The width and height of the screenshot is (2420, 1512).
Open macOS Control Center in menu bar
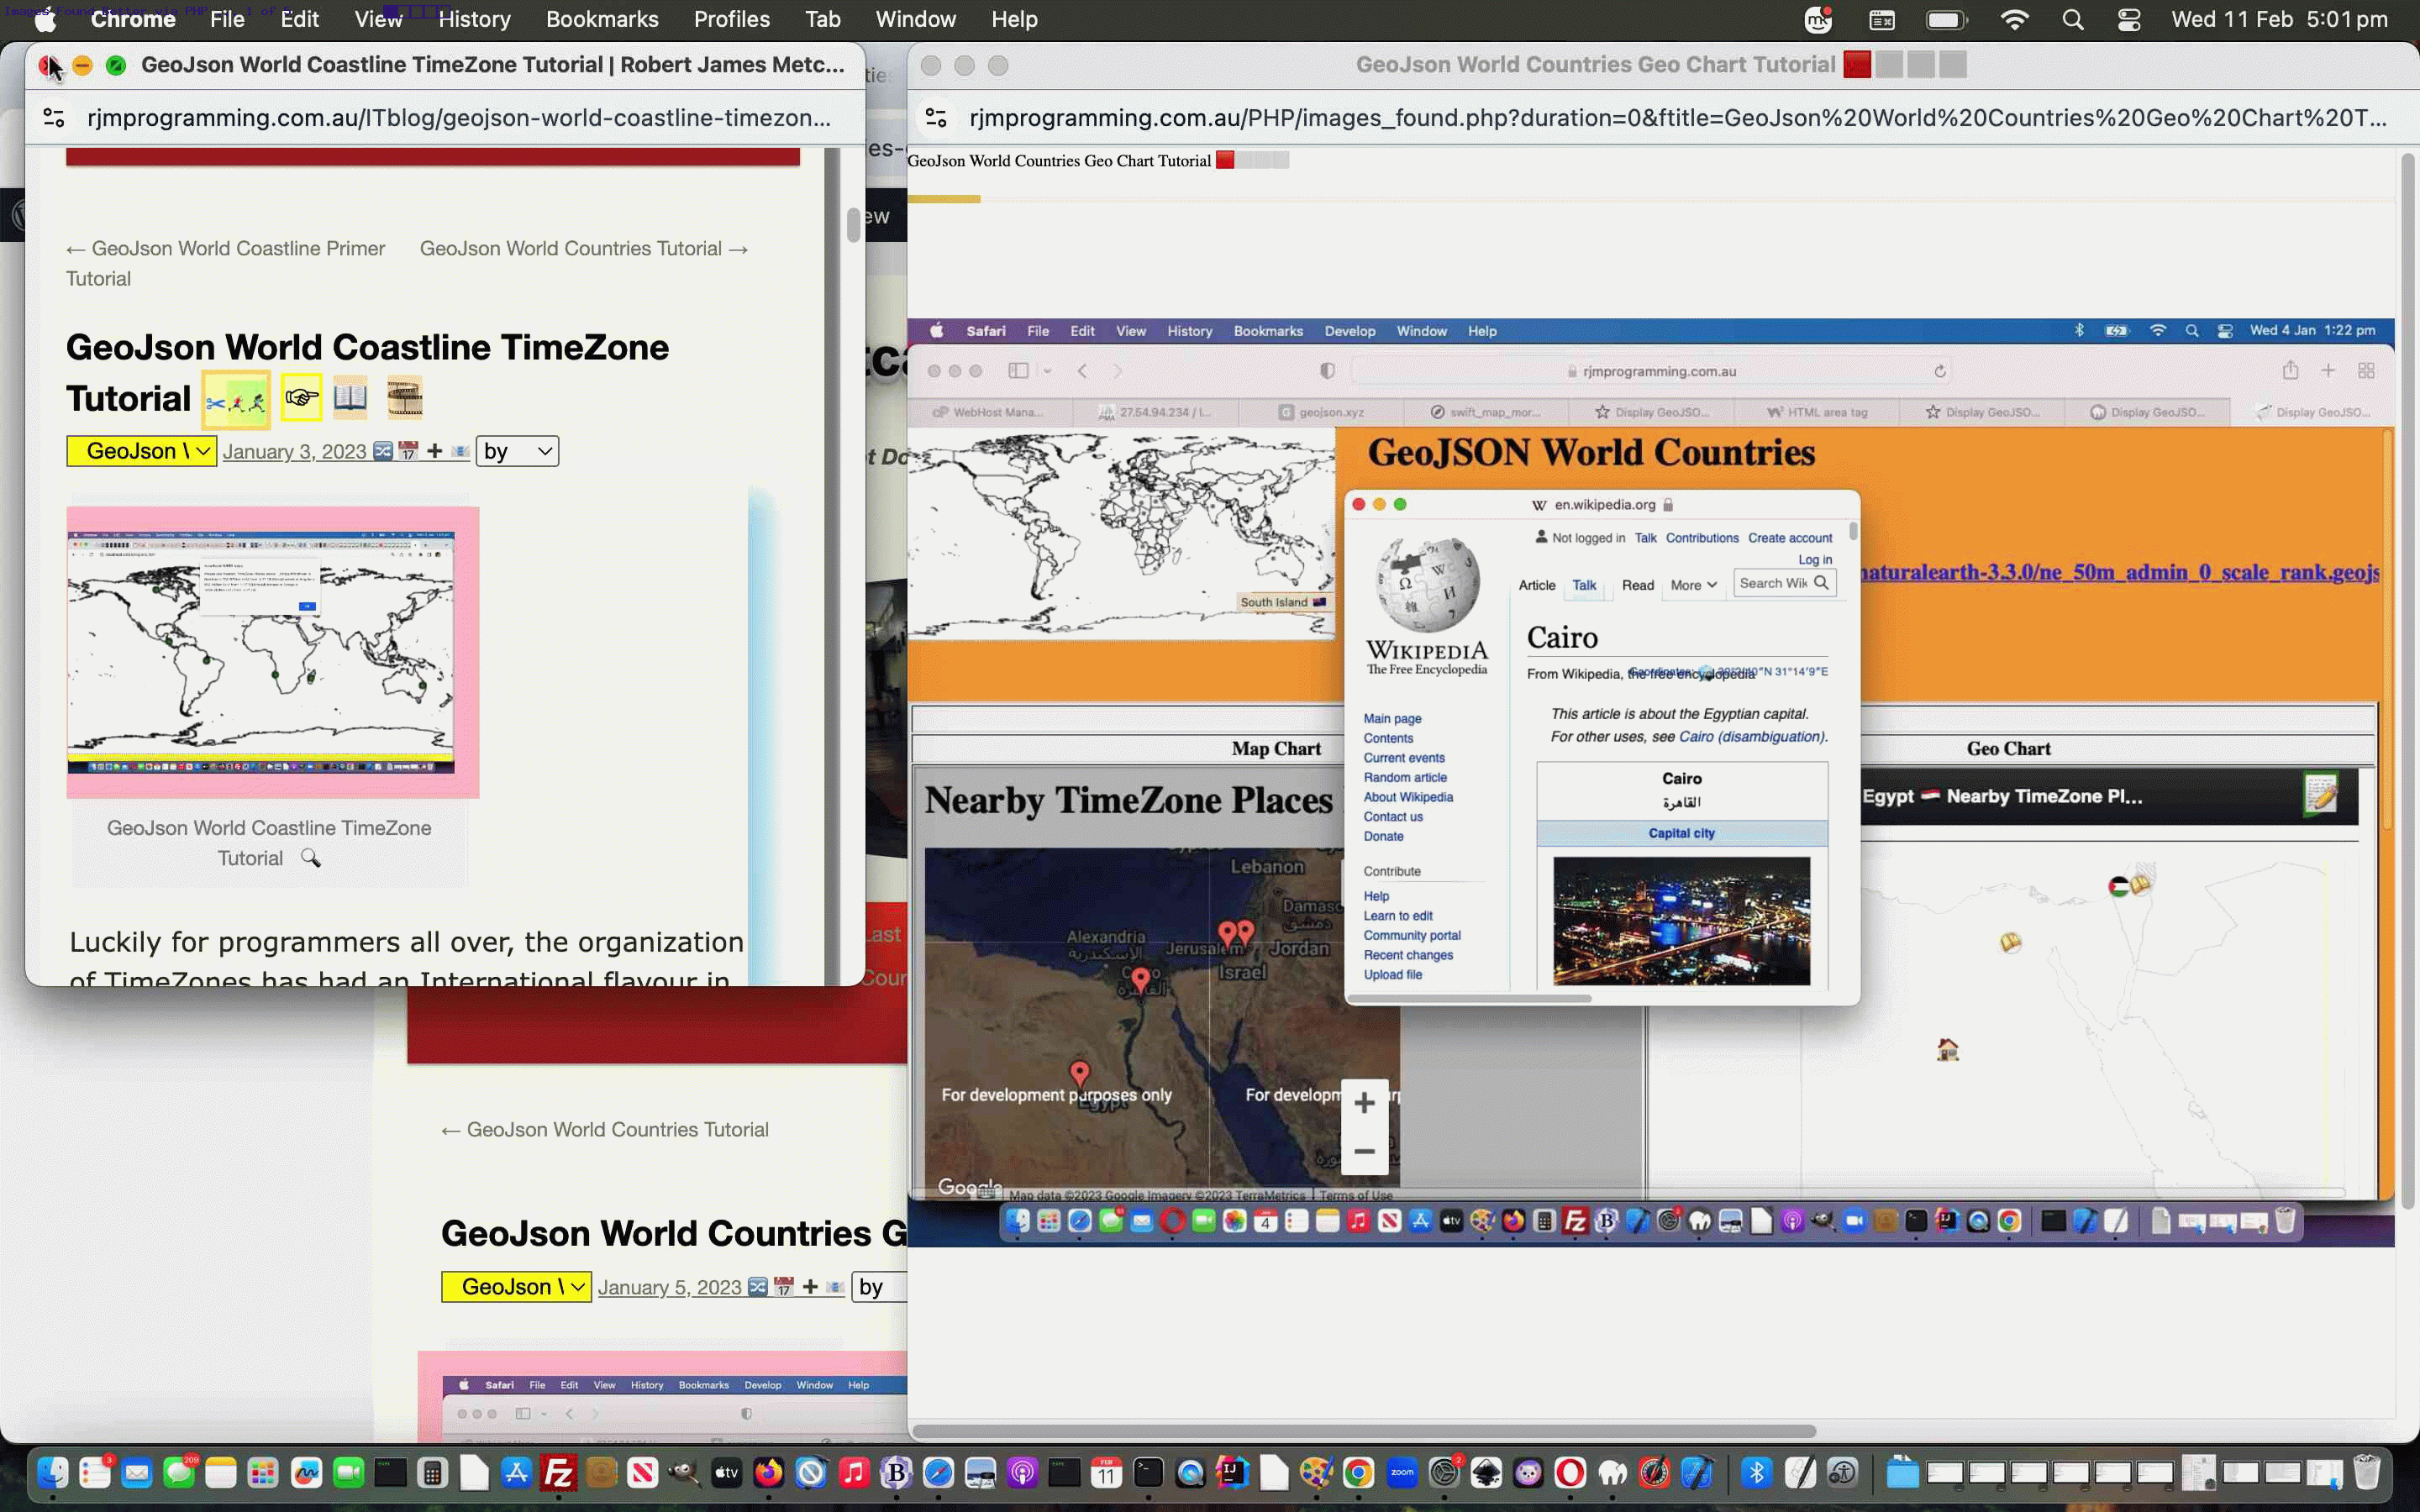(x=2129, y=19)
